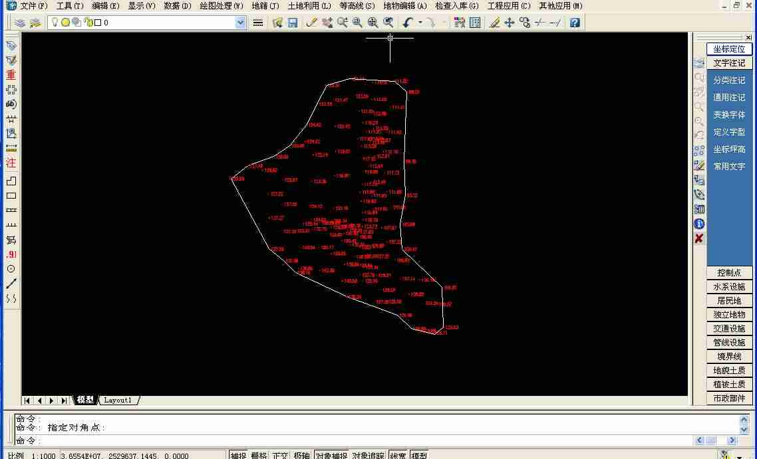The width and height of the screenshot is (757, 459).
Task: Select the diagonal line drawing tool
Action: coord(11,284)
